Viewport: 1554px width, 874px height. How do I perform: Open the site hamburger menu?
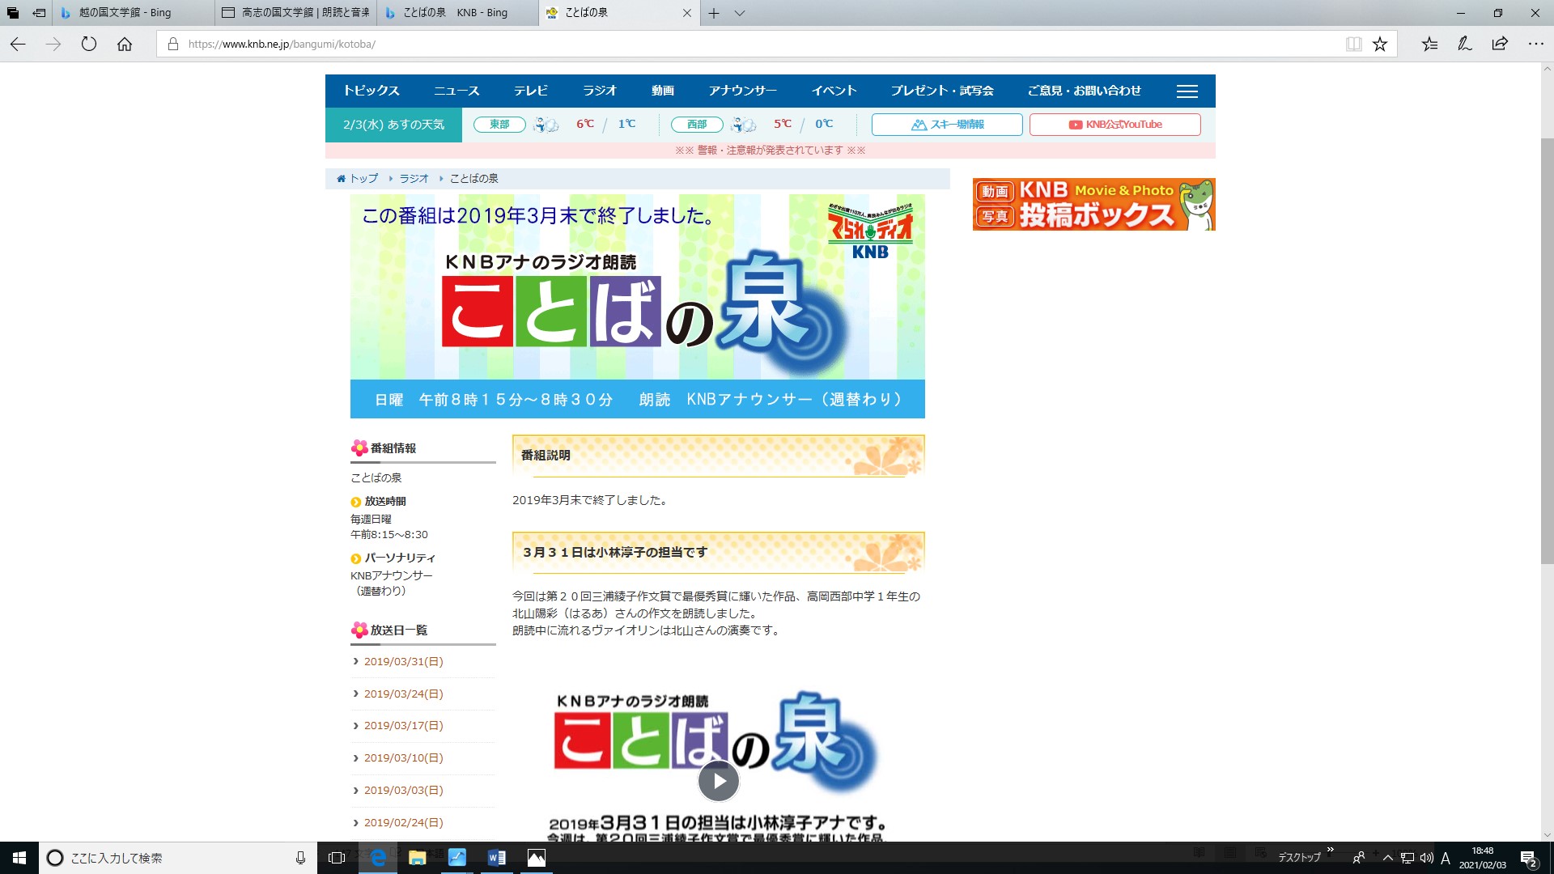(x=1187, y=91)
